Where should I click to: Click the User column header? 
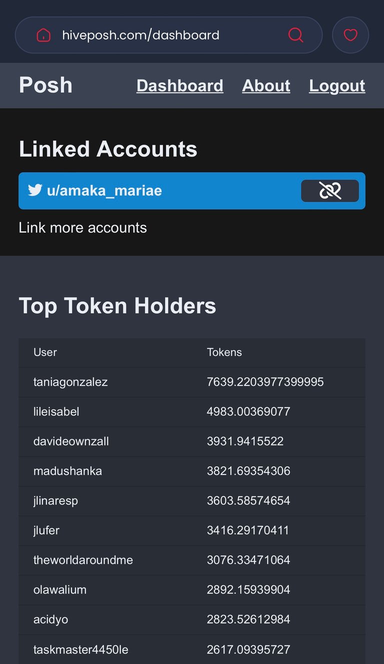[x=45, y=352]
